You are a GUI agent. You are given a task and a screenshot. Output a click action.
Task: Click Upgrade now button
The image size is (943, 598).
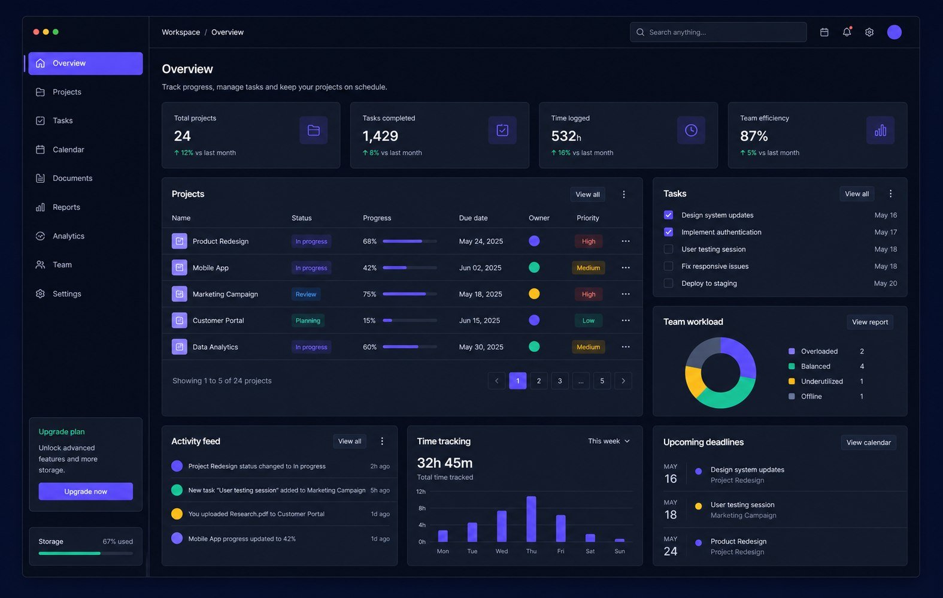86,491
